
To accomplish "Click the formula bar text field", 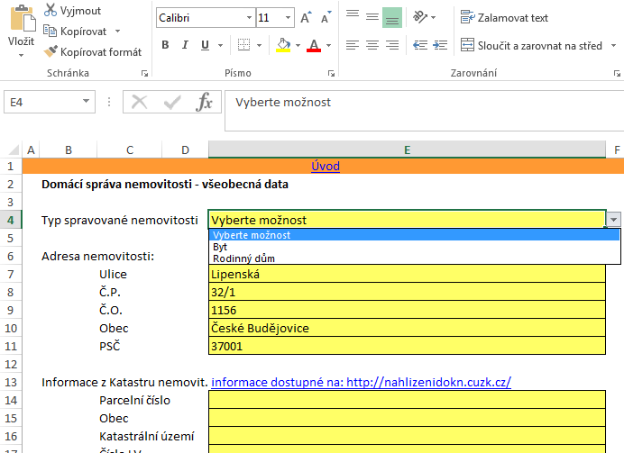I will (424, 111).
